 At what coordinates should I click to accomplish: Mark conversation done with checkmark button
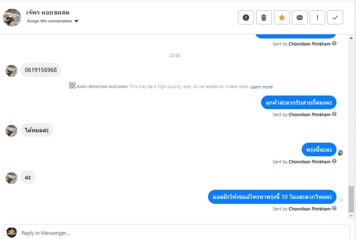pyautogui.click(x=335, y=17)
